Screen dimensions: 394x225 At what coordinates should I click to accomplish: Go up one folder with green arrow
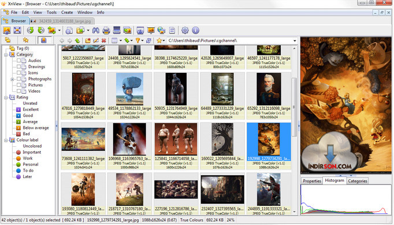click(77, 40)
